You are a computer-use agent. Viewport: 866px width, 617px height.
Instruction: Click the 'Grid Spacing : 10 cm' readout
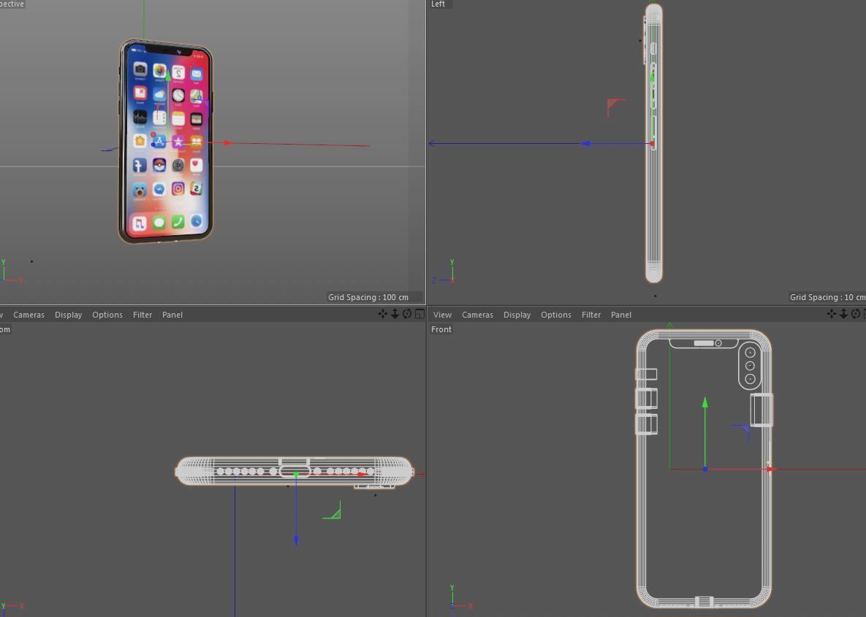(x=827, y=297)
